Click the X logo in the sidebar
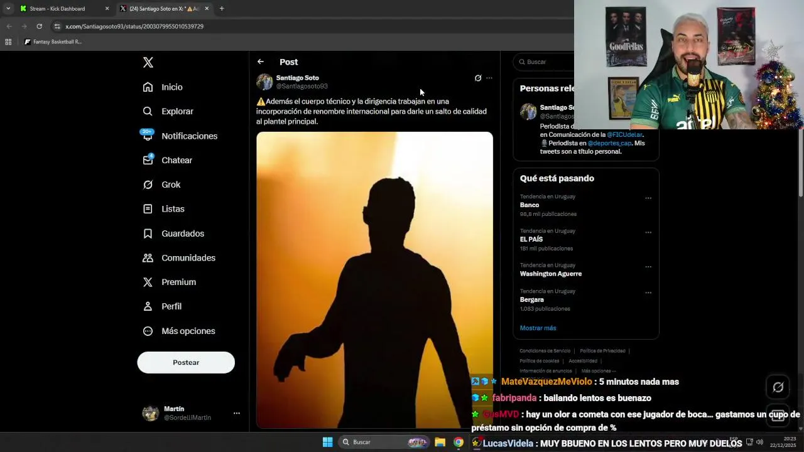Viewport: 804px width, 452px height. pos(148,62)
